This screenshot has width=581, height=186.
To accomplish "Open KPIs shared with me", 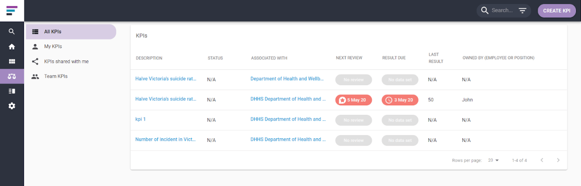I will click(x=71, y=61).
